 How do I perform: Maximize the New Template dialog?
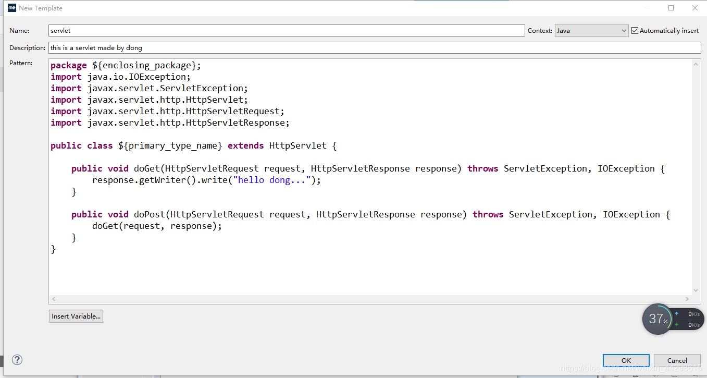click(671, 8)
